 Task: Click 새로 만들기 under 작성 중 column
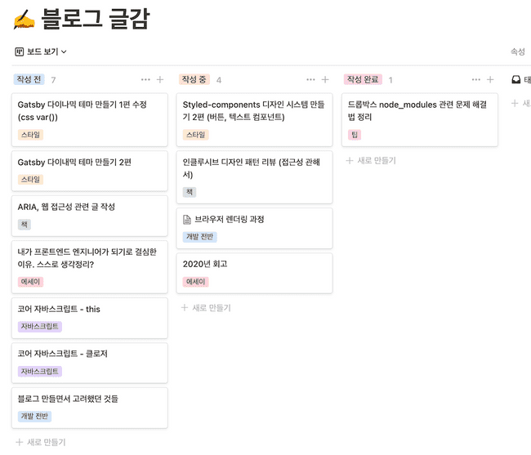click(206, 308)
